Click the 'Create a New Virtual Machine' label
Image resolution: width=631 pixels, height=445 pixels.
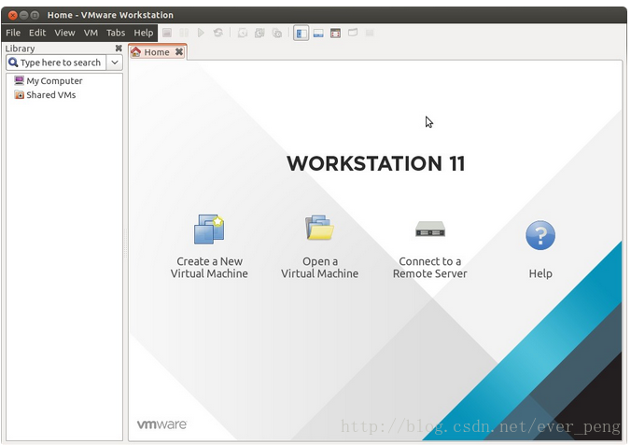click(x=209, y=268)
